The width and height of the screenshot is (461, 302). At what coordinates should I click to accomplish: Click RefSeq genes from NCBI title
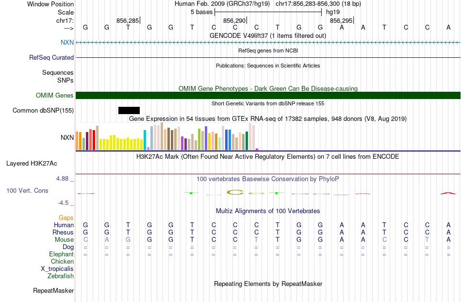pyautogui.click(x=268, y=50)
